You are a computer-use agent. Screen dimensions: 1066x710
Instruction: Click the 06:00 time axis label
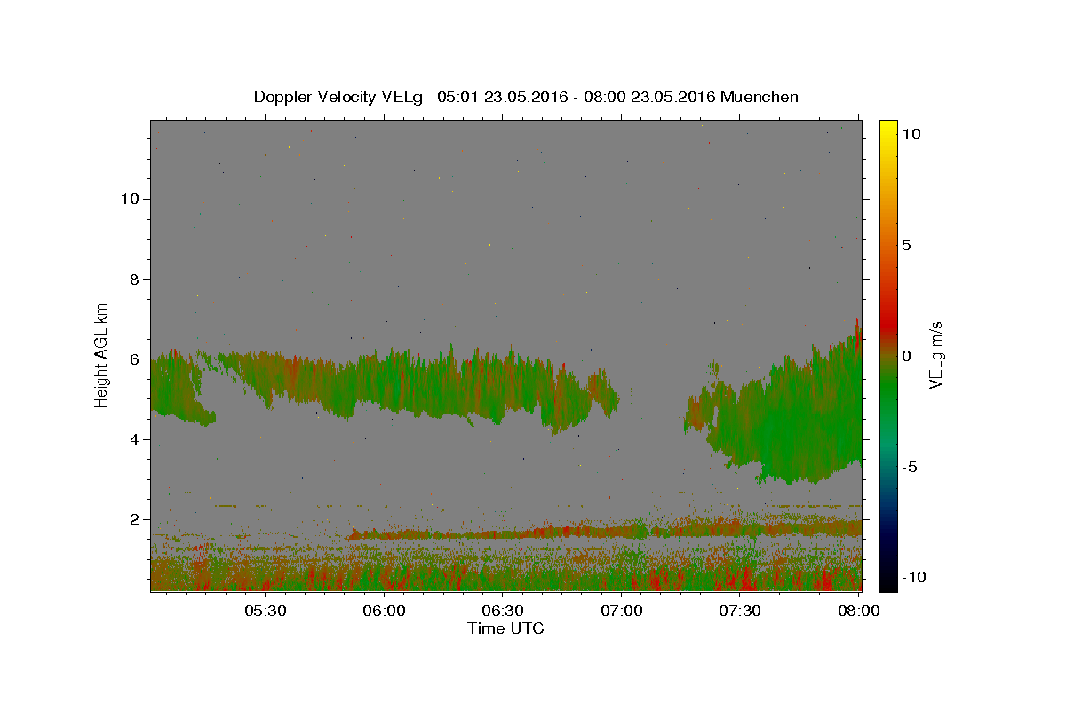coord(384,611)
